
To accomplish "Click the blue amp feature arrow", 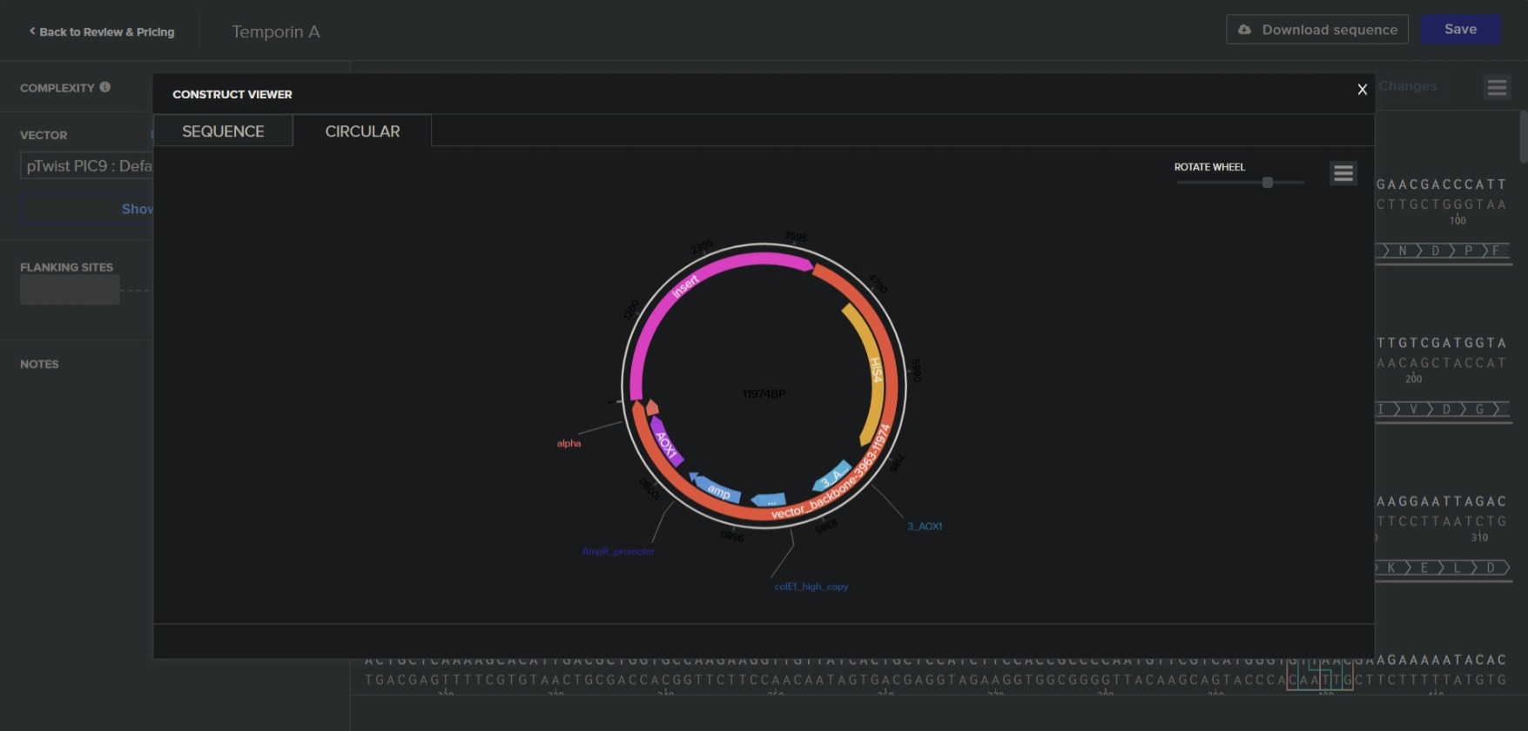I will point(717,489).
